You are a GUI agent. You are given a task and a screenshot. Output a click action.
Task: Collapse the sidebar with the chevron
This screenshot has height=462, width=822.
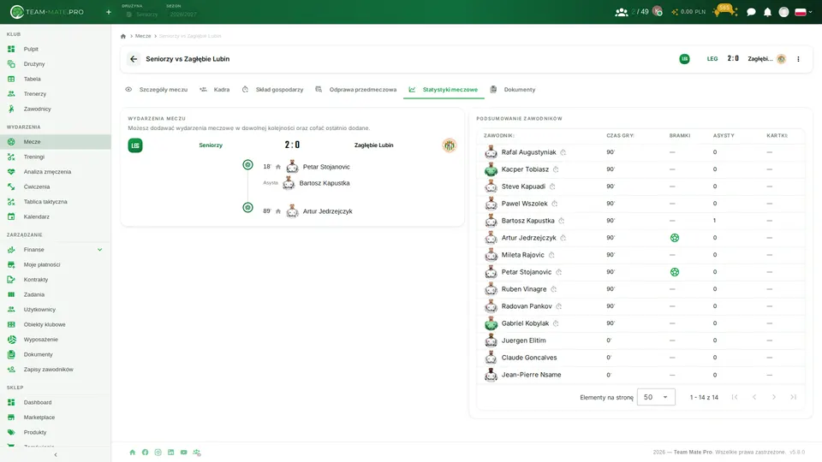click(56, 454)
